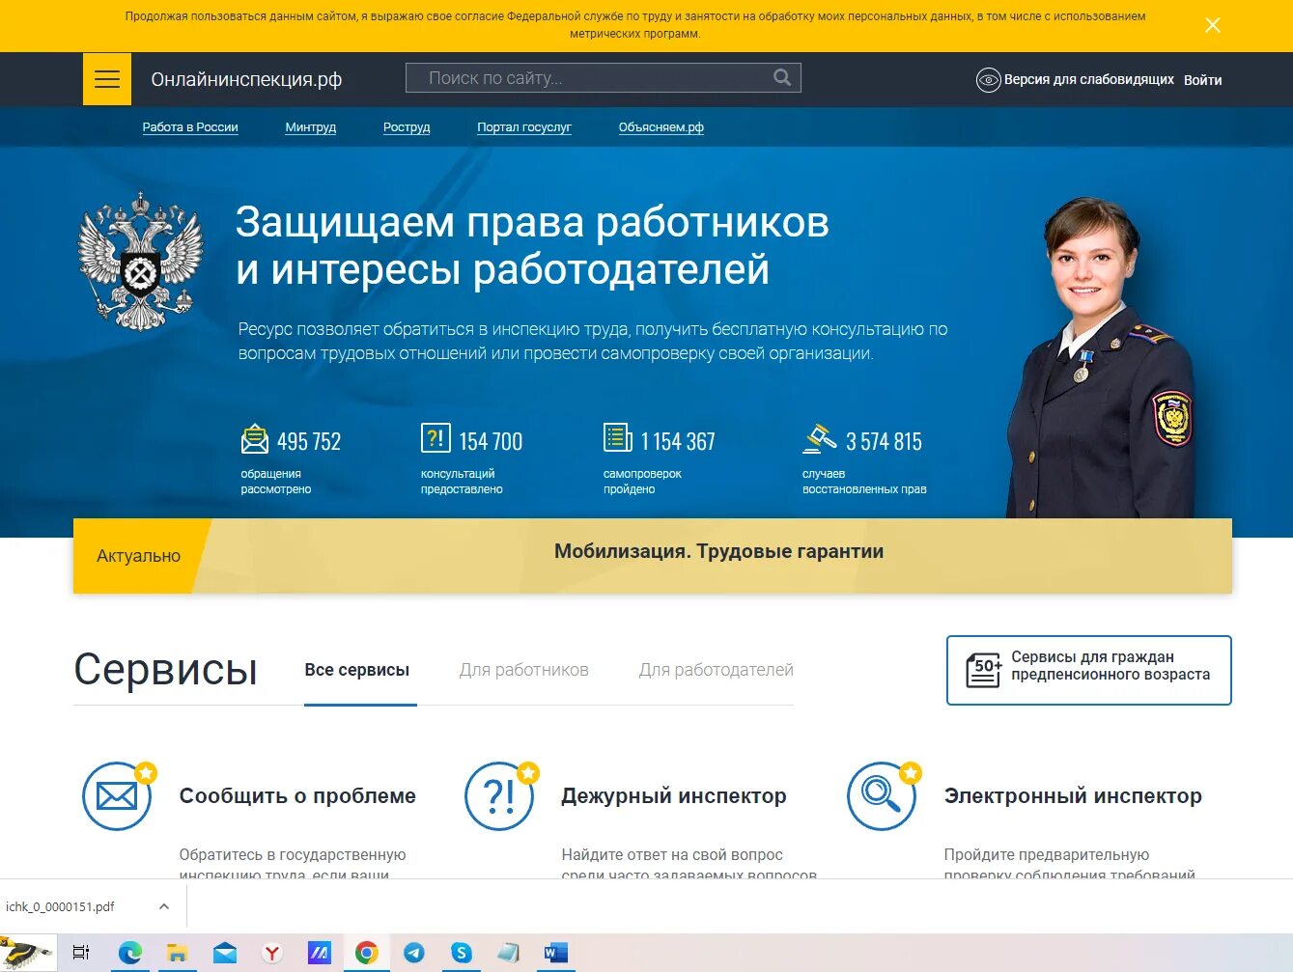Open Сервисы для граждан предпенсионного возраста
Screen dimensions: 1293x972
1089,670
